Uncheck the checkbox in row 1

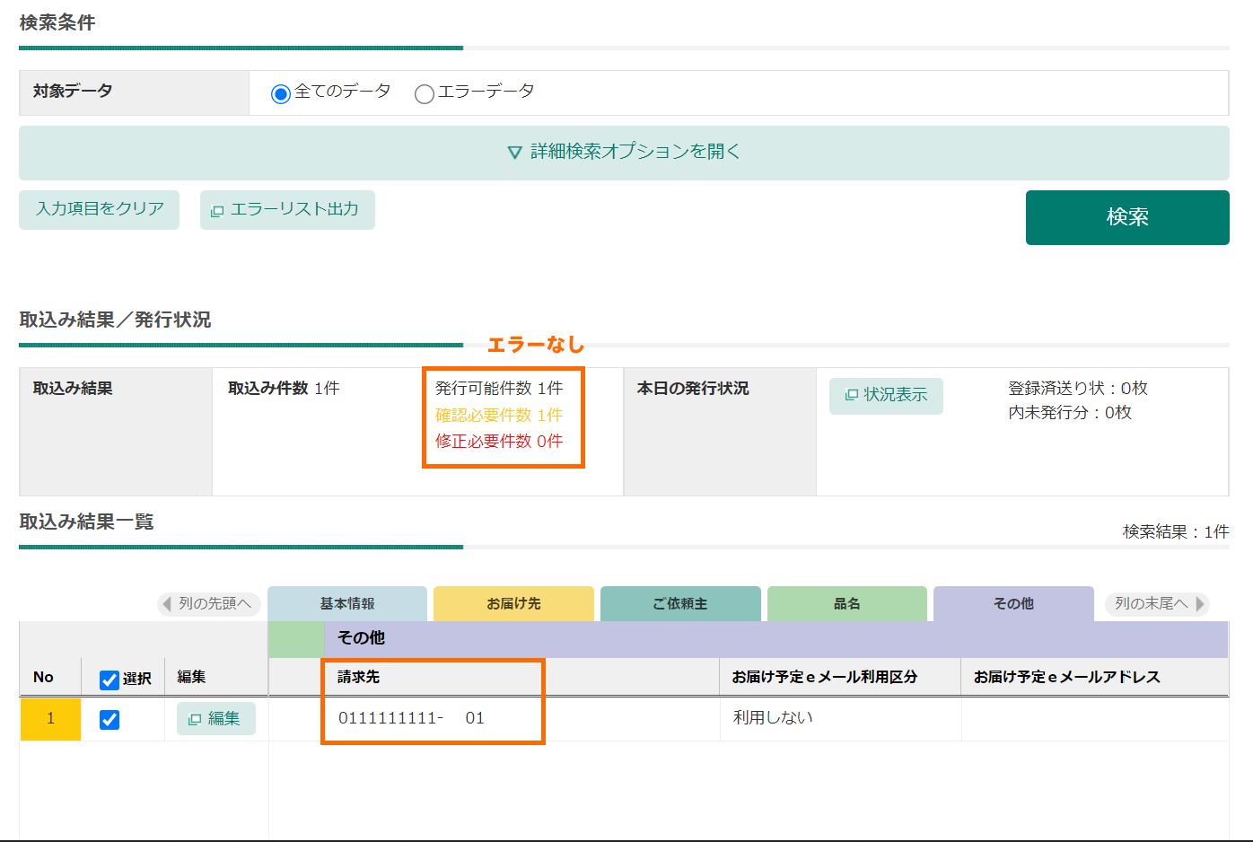pyautogui.click(x=109, y=719)
